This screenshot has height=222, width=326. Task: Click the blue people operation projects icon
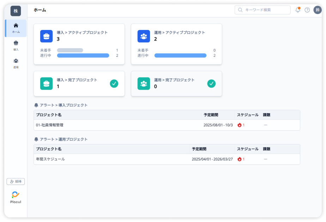pos(144,36)
